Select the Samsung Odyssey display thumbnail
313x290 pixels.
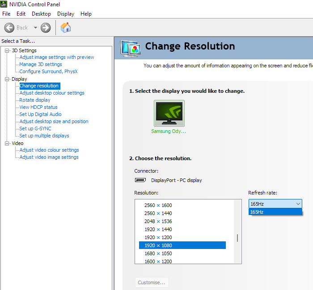point(169,113)
